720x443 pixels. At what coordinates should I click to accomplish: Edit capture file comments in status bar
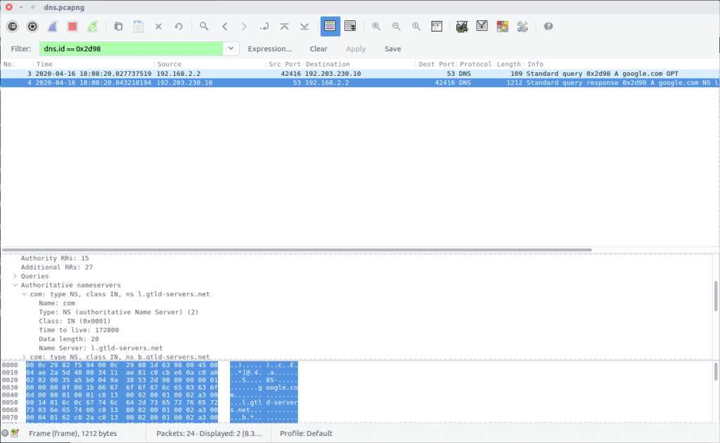(15, 433)
